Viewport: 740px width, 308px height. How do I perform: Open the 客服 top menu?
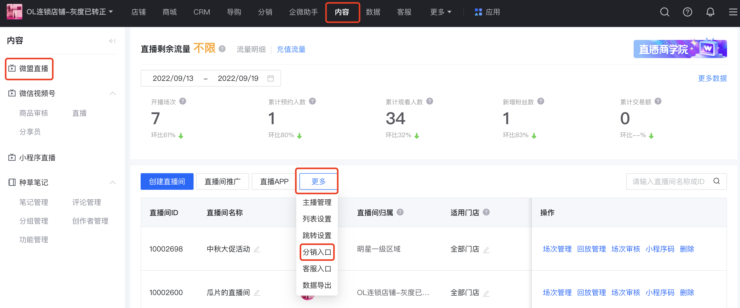(404, 12)
